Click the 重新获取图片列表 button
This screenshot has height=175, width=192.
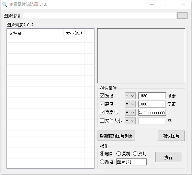(116, 136)
